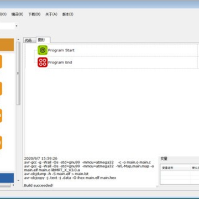Open the 编译(B) menu
The height and width of the screenshot is (199, 199).
pyautogui.click(x=17, y=14)
